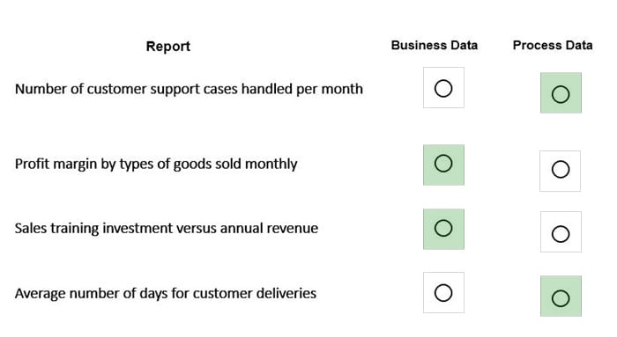
Task: Click the Business Data column header
Action: point(435,45)
